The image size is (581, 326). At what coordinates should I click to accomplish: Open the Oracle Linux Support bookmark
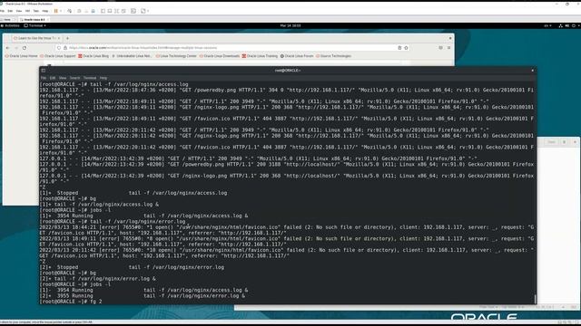click(x=57, y=56)
